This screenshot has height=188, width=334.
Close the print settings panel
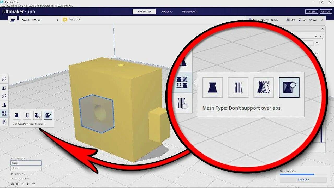tap(323, 29)
